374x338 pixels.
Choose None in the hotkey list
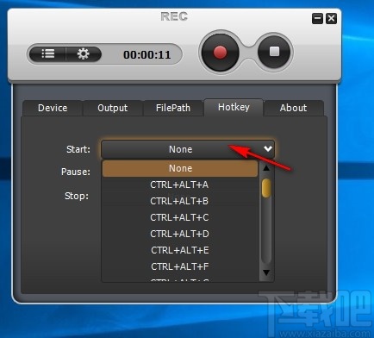(180, 168)
